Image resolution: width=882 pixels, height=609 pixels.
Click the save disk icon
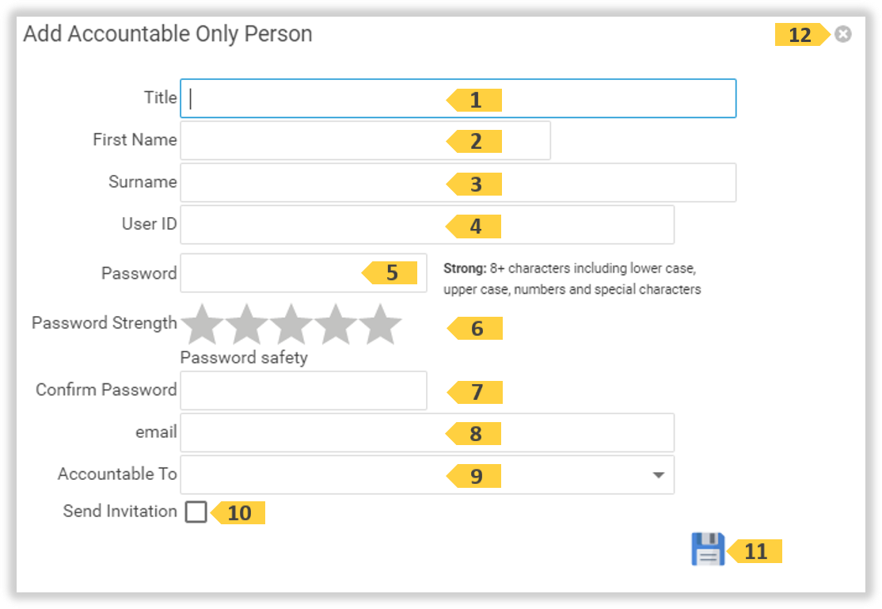tap(709, 549)
